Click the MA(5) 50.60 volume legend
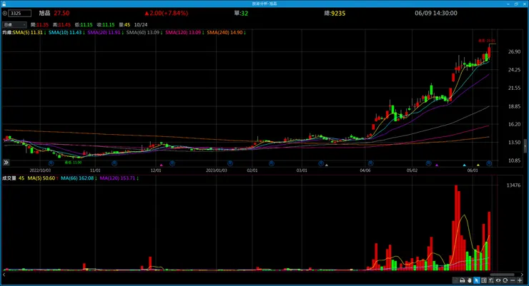Viewport: 529px width, 286px height. point(43,178)
